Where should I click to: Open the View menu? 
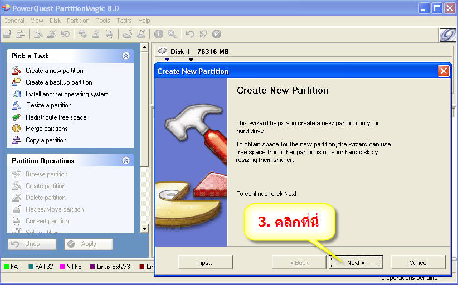pos(37,21)
